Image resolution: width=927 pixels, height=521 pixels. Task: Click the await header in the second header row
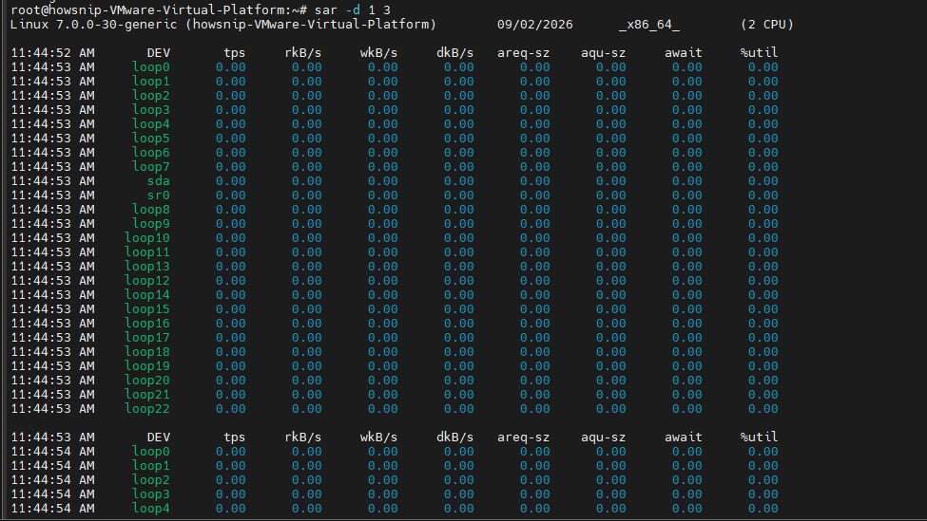pos(684,437)
